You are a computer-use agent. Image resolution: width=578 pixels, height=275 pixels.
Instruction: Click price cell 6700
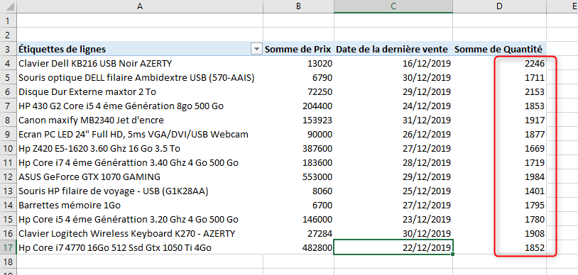[x=298, y=205]
